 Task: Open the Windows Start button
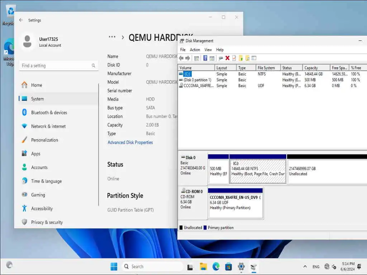[x=114, y=266]
